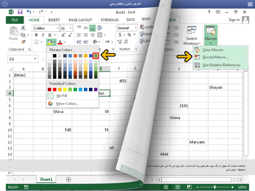
Task: Switch to the INSERT tab
Action: click(x=54, y=20)
